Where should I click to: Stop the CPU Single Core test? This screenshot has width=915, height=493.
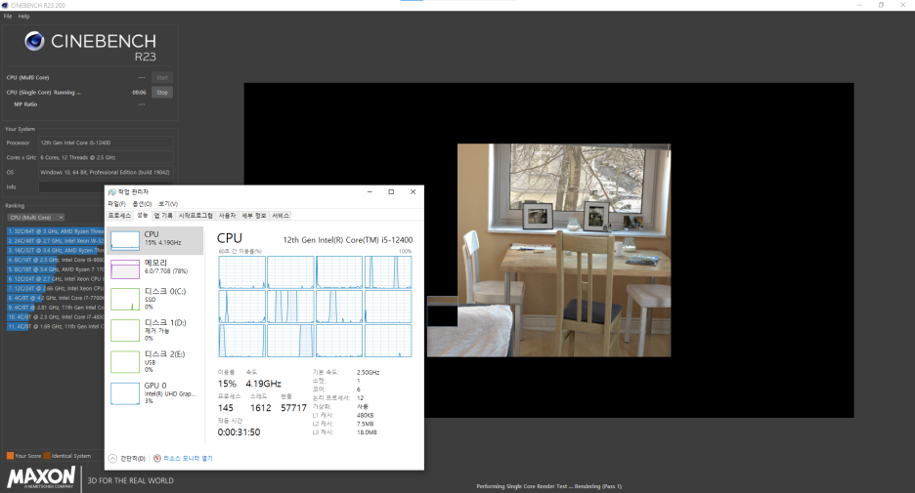pos(162,92)
